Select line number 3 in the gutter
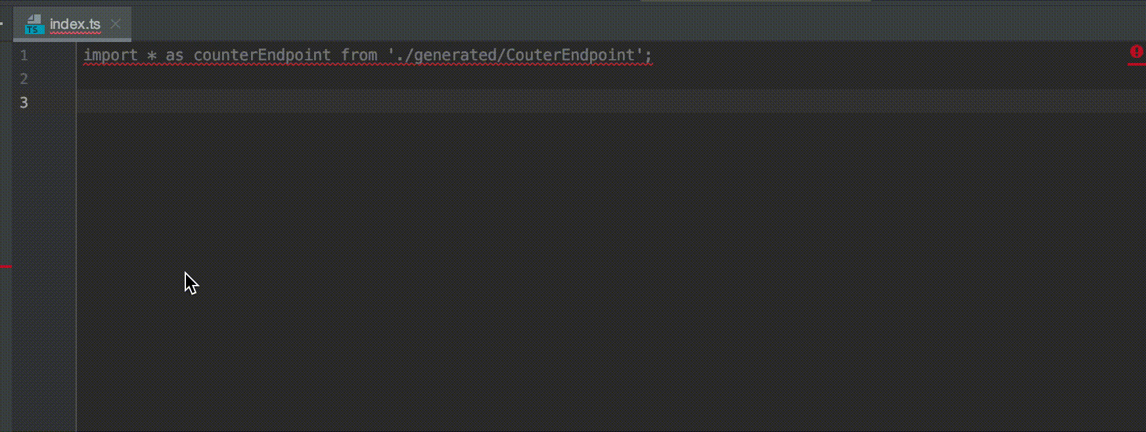This screenshot has width=1146, height=432. click(24, 102)
